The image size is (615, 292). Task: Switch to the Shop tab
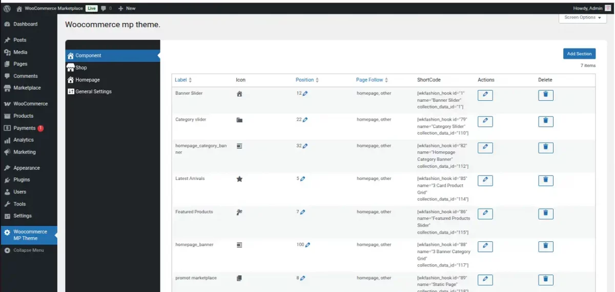[113, 68]
